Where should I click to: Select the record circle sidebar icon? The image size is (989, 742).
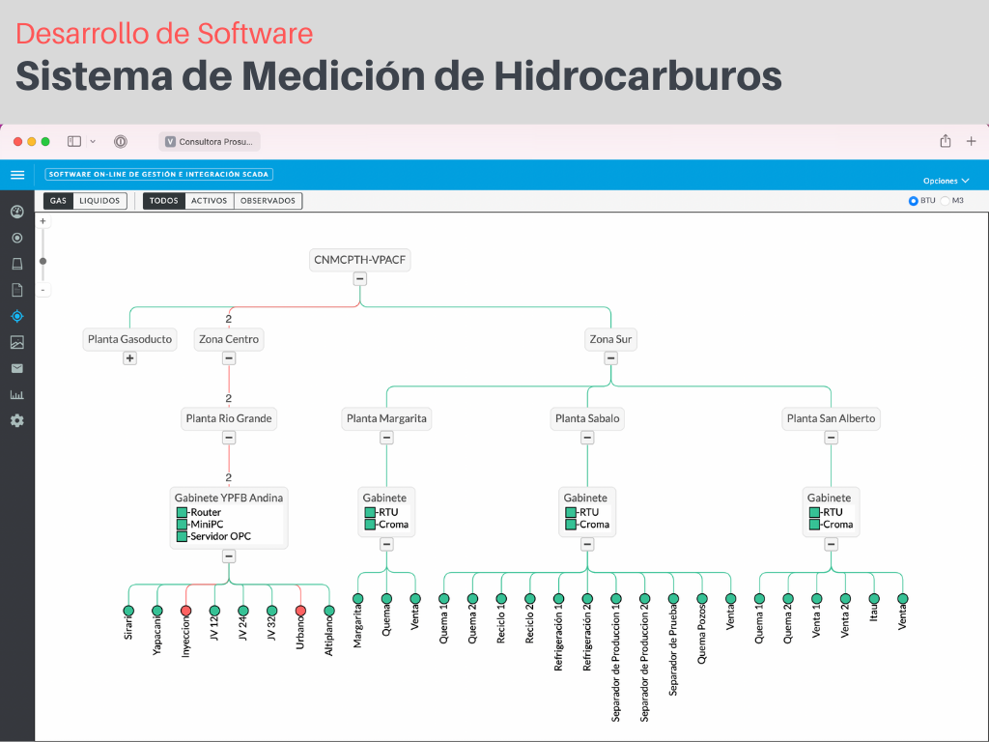[17, 238]
